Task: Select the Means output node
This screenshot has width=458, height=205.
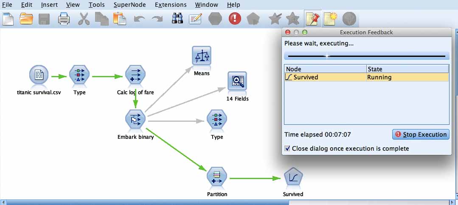Action: (202, 56)
